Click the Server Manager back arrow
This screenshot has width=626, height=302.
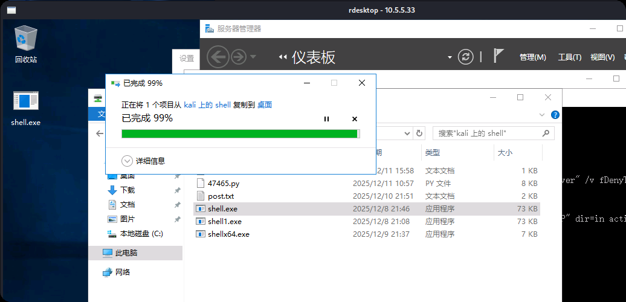[x=218, y=57]
